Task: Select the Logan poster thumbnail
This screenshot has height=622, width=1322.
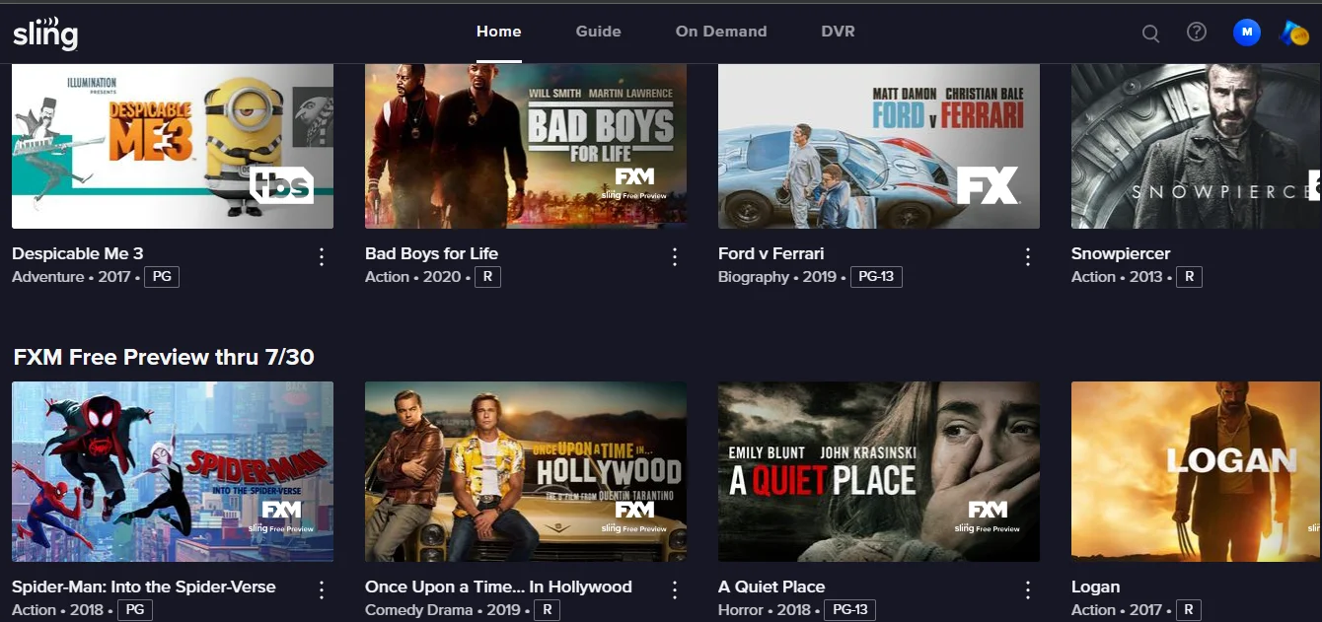Action: (x=1197, y=471)
